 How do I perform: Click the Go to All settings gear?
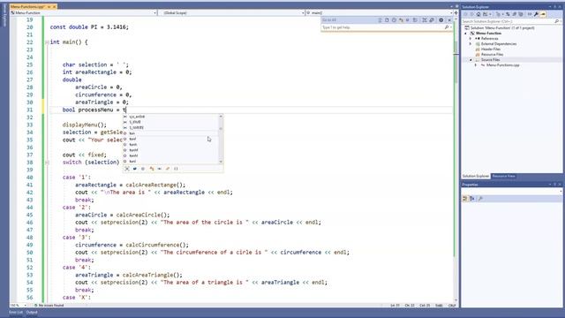[441, 20]
